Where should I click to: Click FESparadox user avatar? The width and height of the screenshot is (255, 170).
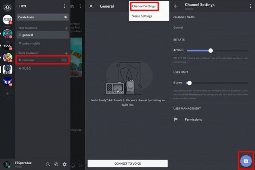[7, 164]
